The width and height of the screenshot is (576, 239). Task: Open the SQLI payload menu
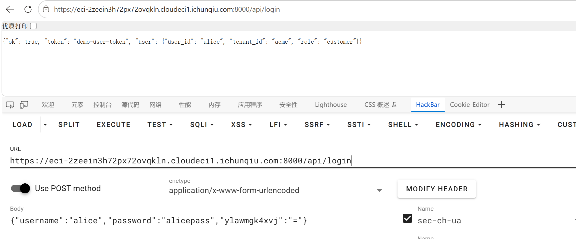click(x=202, y=124)
